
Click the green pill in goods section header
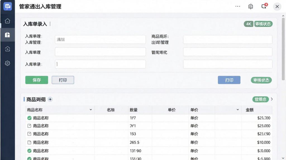(261, 99)
